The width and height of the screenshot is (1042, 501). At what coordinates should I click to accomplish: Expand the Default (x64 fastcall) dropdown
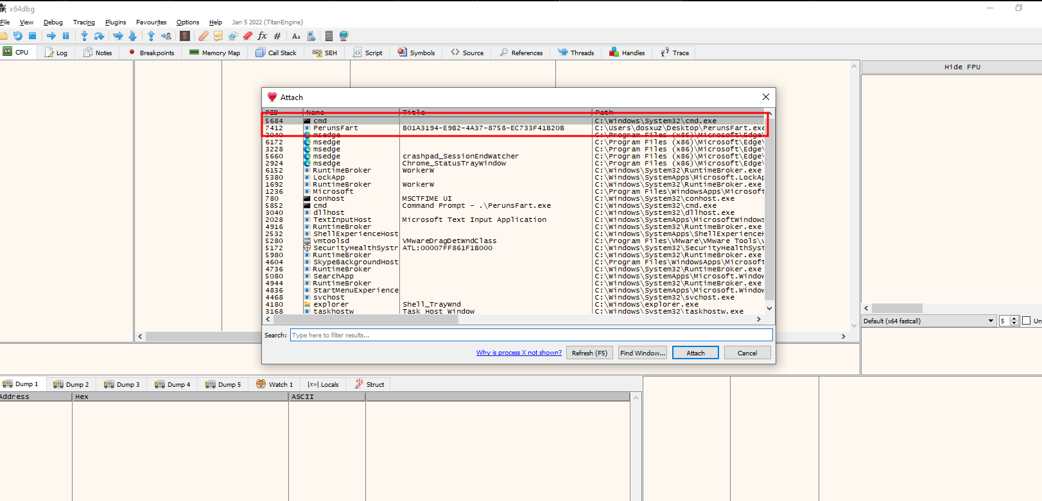[x=991, y=321]
